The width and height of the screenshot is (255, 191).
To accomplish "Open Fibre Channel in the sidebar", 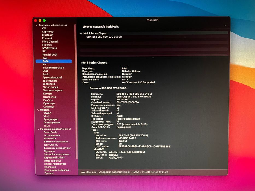I will 50,41.
